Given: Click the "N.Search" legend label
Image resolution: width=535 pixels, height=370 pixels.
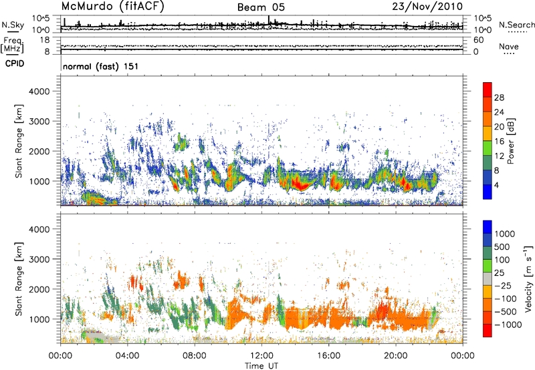Looking at the screenshot, I should (516, 25).
